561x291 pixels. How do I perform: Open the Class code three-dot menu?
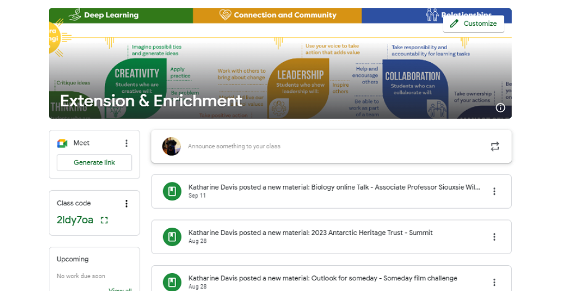point(126,204)
